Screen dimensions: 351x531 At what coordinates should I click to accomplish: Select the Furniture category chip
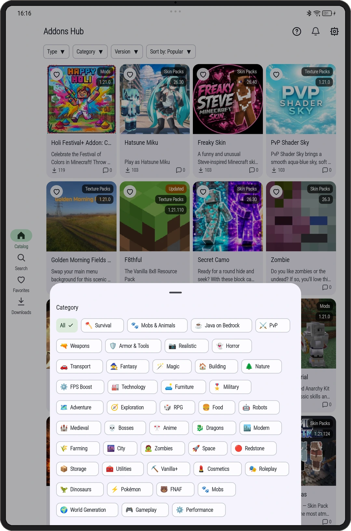[183, 387]
